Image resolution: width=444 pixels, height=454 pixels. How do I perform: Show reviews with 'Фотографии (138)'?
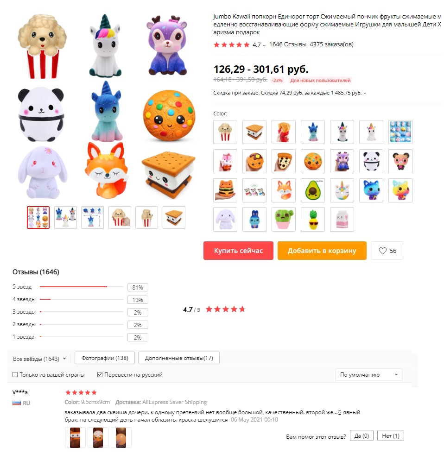point(105,358)
